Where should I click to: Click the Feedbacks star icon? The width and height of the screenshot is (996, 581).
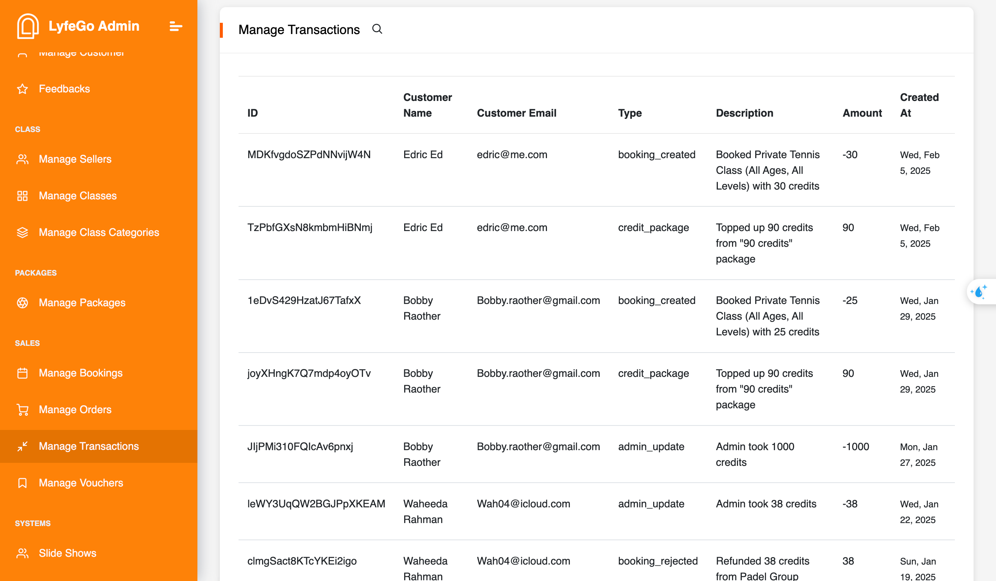click(x=22, y=89)
